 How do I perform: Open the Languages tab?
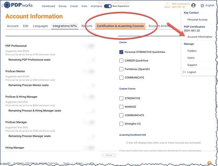tap(41, 26)
